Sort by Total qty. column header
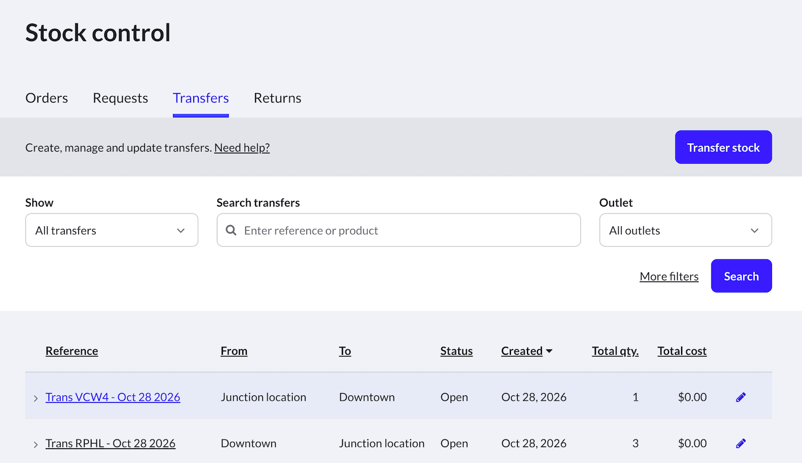This screenshot has height=463, width=802. coord(615,351)
